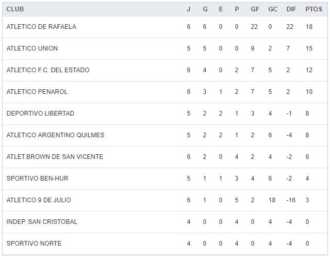Click ATLET.BROWN DE SAN VICENTE club name
This screenshot has height=258, width=330.
click(55, 157)
